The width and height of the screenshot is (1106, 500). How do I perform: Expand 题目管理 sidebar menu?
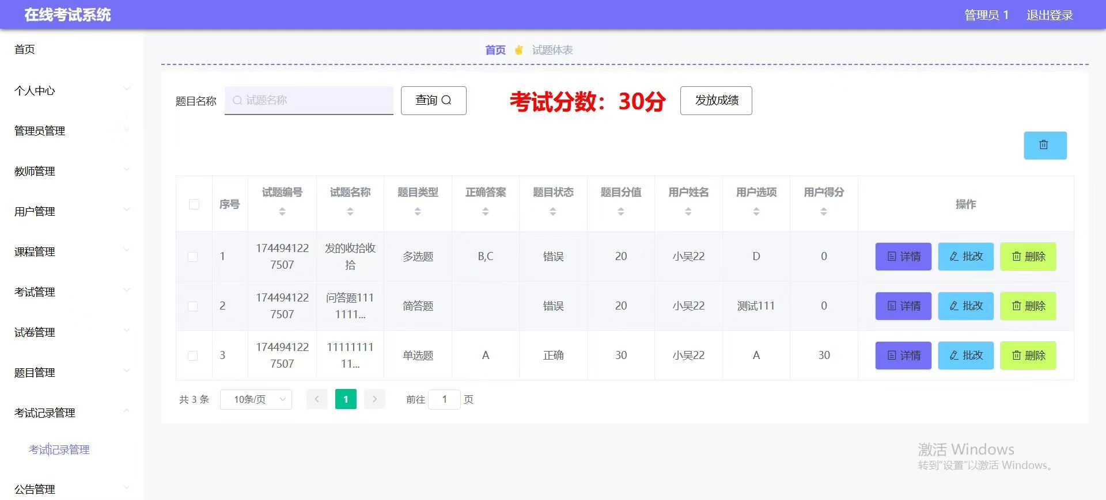tap(72, 372)
